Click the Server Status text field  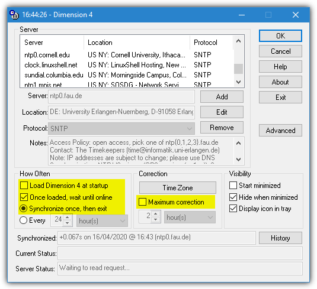[x=180, y=268]
